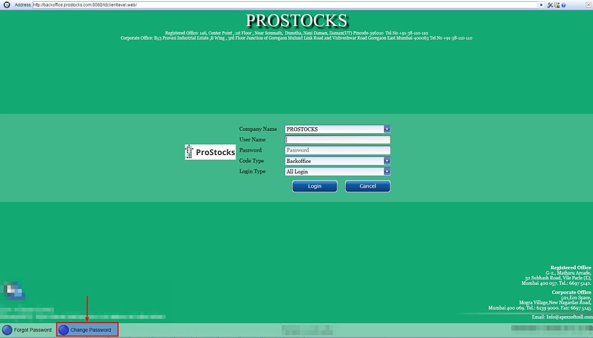This screenshot has width=593, height=338.
Task: Click the Backoffice code type combo box
Action: click(337, 161)
